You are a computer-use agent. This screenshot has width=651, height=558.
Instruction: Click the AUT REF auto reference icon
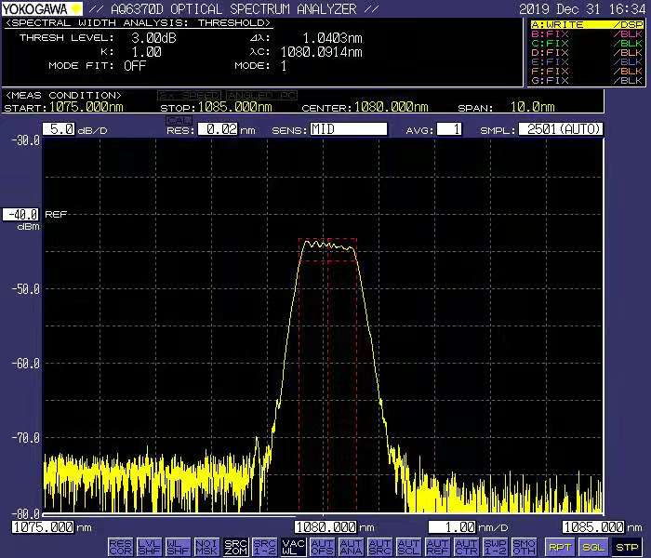click(x=437, y=547)
